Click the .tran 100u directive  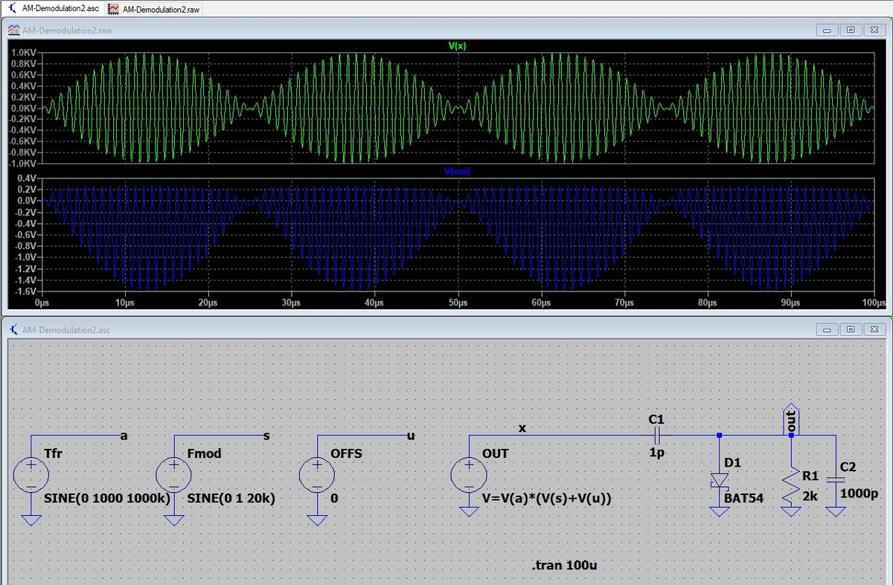(x=564, y=566)
